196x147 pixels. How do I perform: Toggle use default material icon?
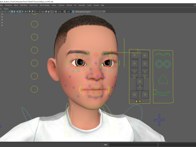pos(15,11)
